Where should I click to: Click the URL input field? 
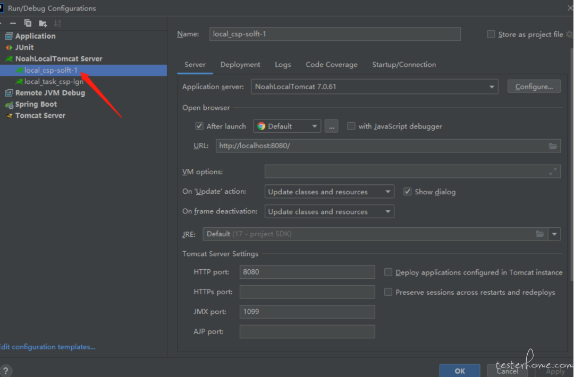(x=388, y=146)
